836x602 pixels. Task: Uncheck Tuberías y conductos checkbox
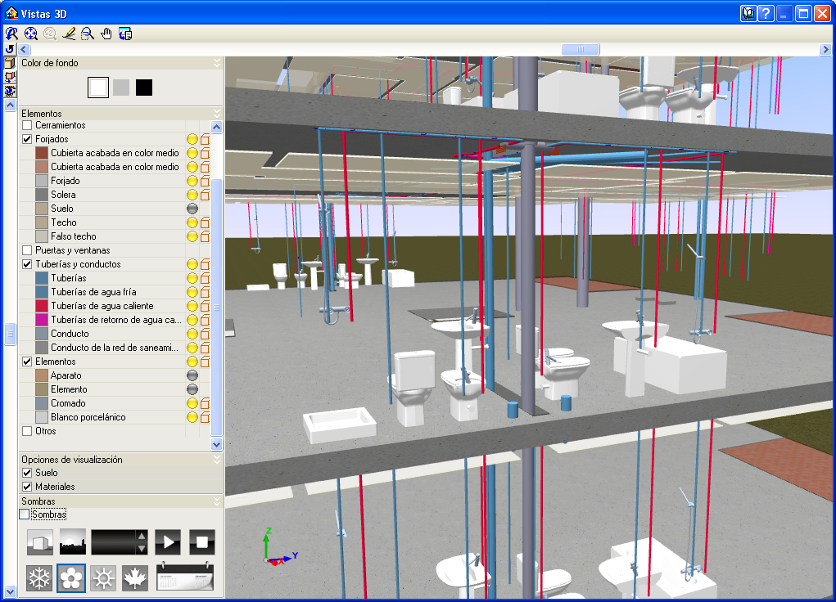coord(27,264)
